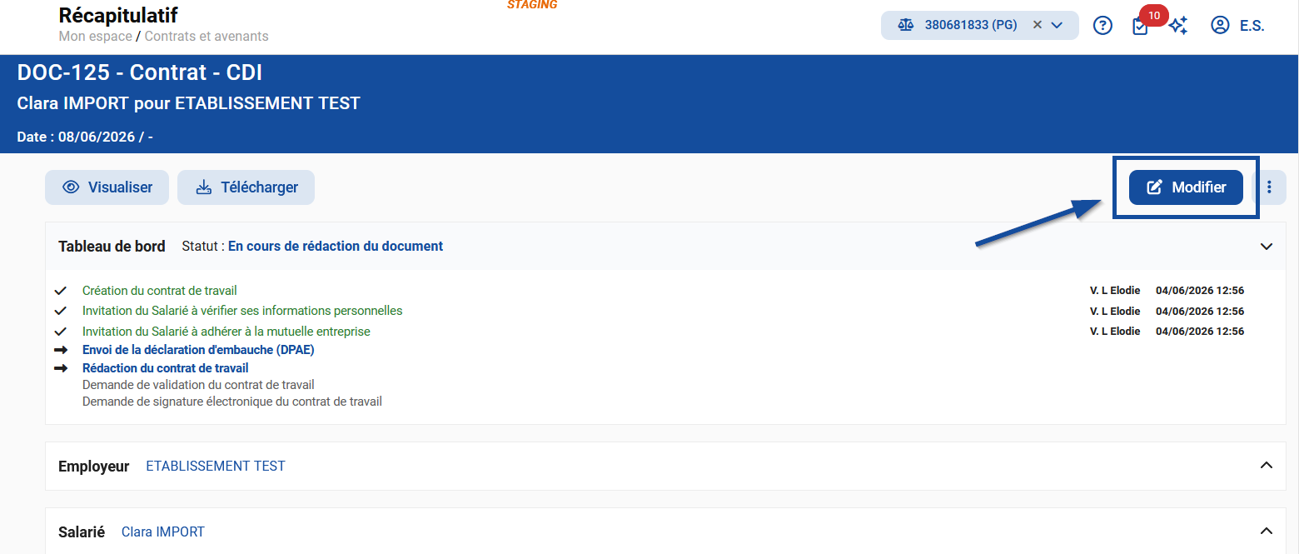Viewport: 1299px width, 554px height.
Task: Click the balance scale icon in company selector
Action: 906,25
